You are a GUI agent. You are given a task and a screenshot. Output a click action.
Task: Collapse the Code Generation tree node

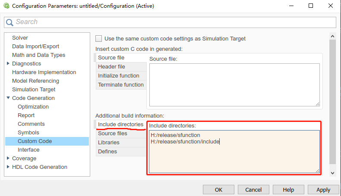coord(8,98)
